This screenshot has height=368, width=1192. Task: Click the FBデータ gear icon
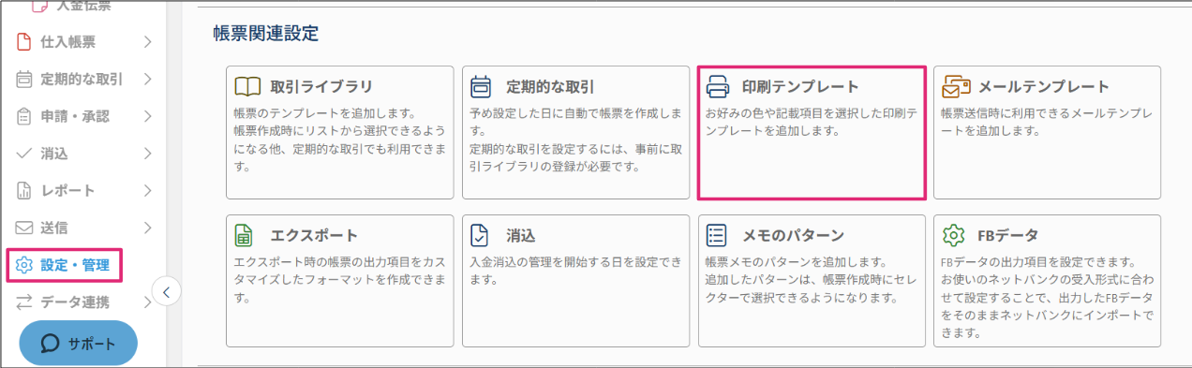click(x=953, y=235)
